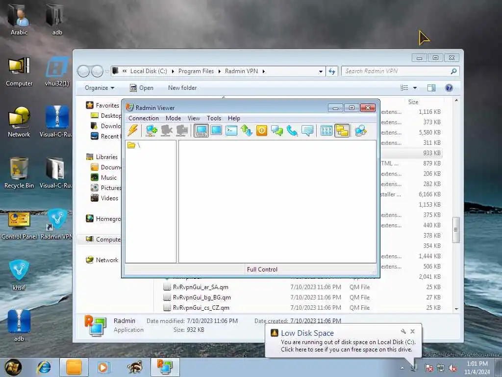Expand arrow after Local Disk (C:)
The width and height of the screenshot is (502, 377).
tap(173, 71)
